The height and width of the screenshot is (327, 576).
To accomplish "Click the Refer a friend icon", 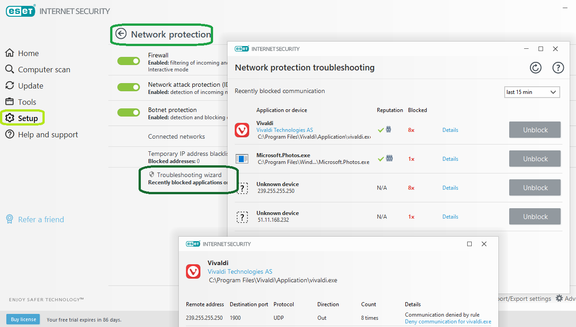I will click(9, 220).
